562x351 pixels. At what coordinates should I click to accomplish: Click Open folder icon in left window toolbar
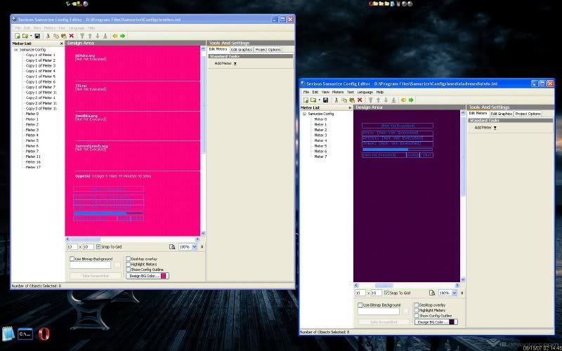[x=25, y=36]
